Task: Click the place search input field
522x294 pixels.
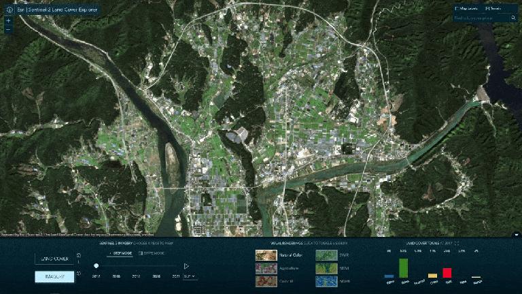Action: (482, 18)
